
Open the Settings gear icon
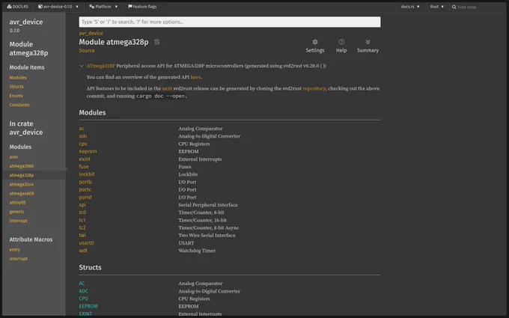(315, 42)
